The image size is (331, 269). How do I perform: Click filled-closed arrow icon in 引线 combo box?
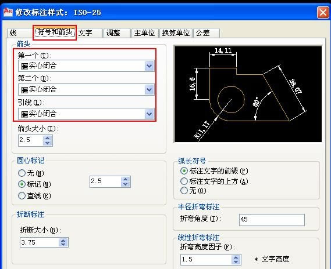[24, 114]
